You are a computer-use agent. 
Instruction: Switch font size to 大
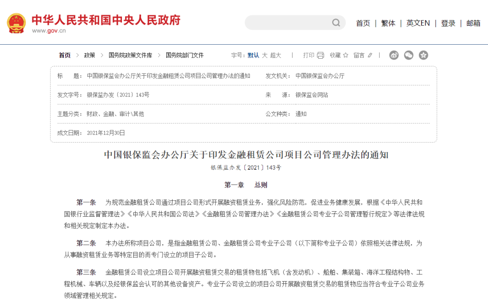[265, 55]
